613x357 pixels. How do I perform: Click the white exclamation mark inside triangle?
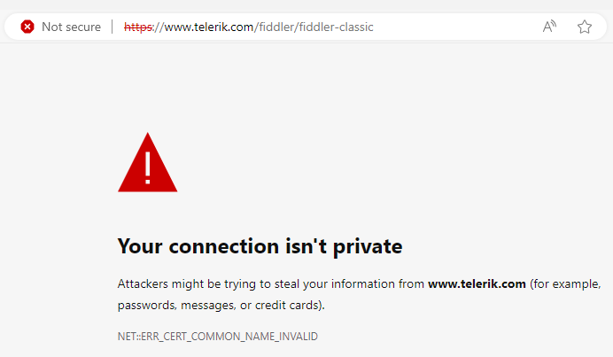tap(148, 166)
